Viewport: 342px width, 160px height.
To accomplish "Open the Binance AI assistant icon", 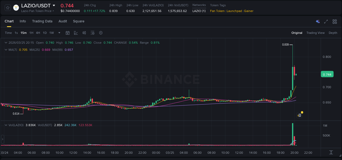I will 317,21.
